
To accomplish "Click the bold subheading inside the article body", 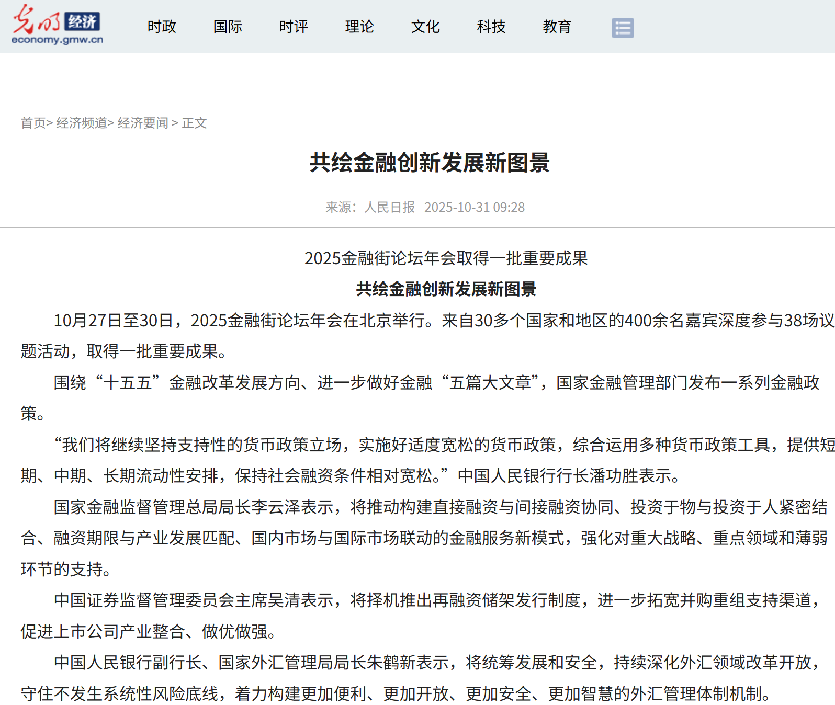I will coord(446,289).
